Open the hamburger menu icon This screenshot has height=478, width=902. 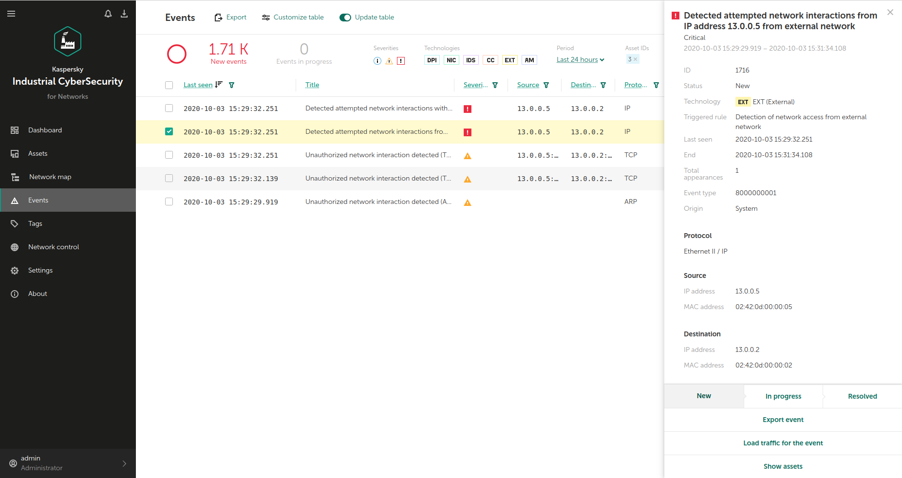tap(11, 14)
